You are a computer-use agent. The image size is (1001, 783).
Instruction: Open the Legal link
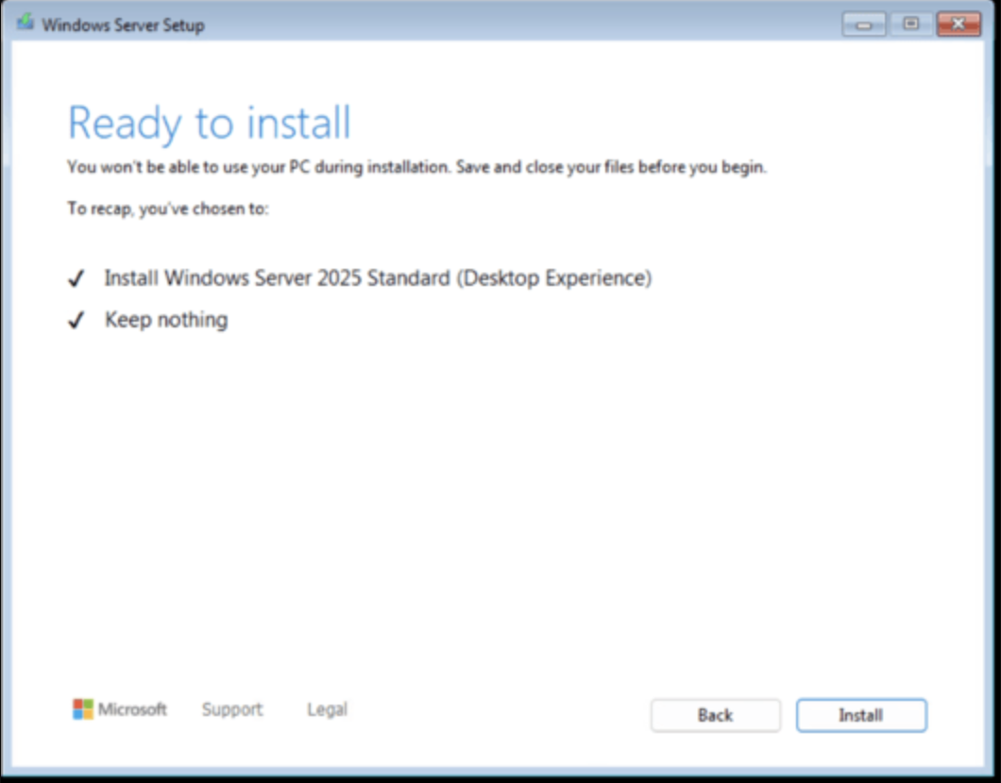(x=327, y=709)
